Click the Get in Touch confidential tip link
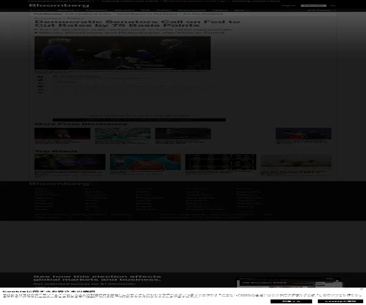The width and height of the screenshot is (366, 305). click(x=177, y=116)
